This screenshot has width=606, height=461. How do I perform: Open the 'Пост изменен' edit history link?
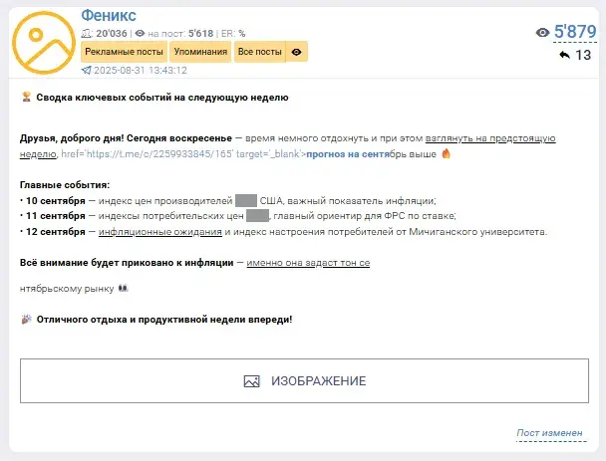[x=549, y=433]
